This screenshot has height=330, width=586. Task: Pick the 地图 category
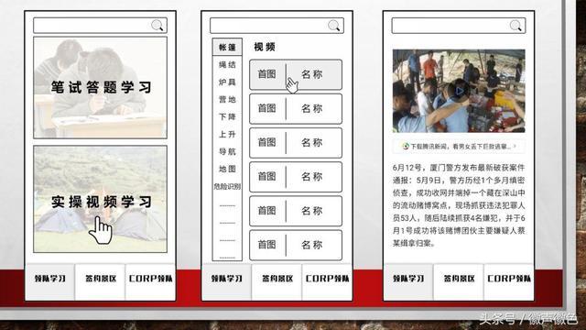click(227, 169)
